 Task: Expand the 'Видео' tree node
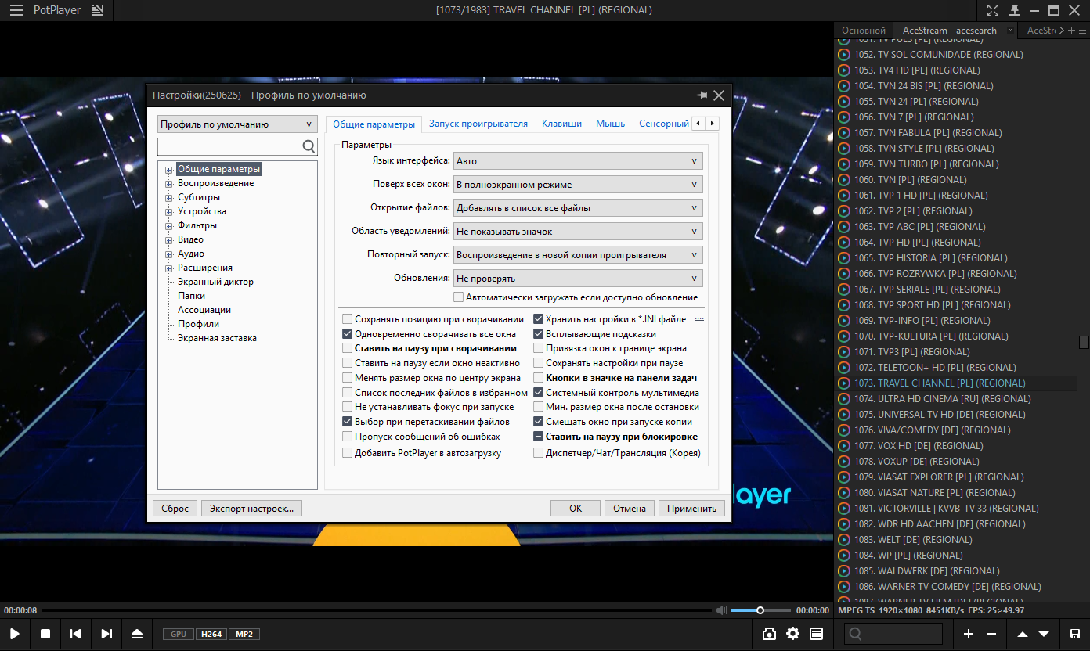168,240
